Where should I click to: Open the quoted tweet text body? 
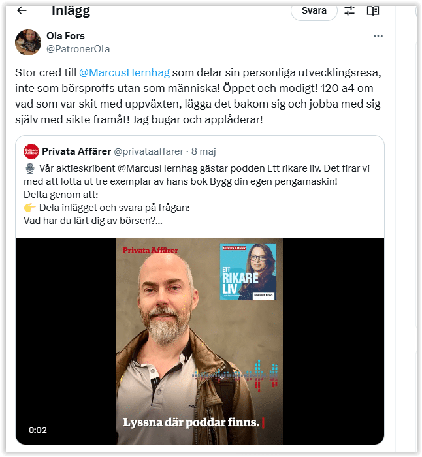[x=197, y=195]
